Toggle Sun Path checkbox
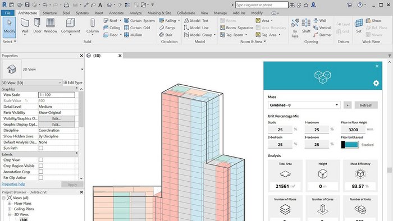Viewport: 393px width, 221px height. (x=41, y=148)
